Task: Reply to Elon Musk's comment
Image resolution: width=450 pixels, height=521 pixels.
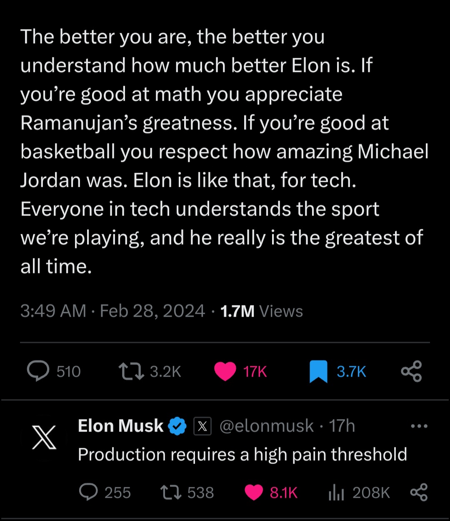Action: click(88, 493)
